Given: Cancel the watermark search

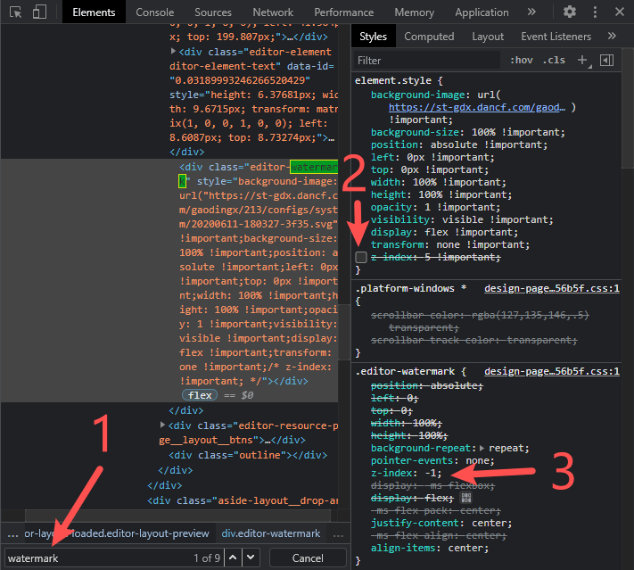Looking at the screenshot, I should 308,558.
